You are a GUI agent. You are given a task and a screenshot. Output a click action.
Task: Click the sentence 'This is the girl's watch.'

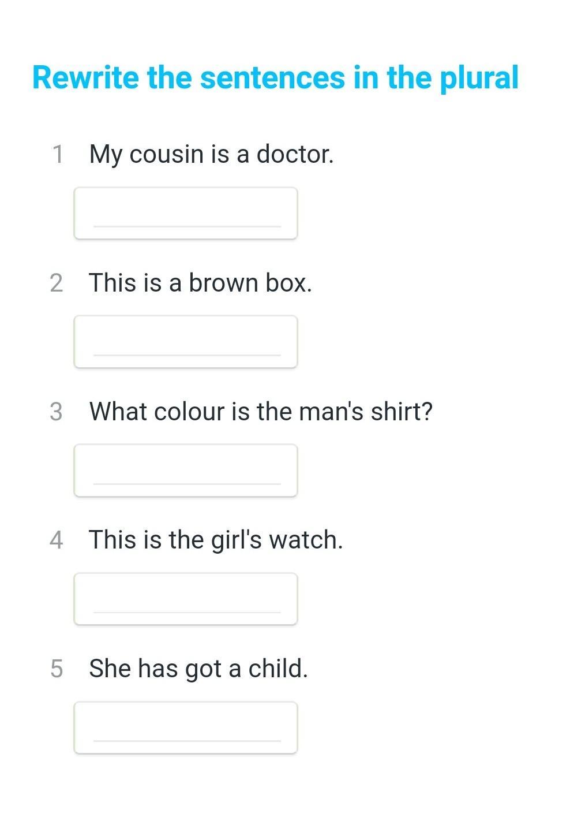tap(216, 540)
